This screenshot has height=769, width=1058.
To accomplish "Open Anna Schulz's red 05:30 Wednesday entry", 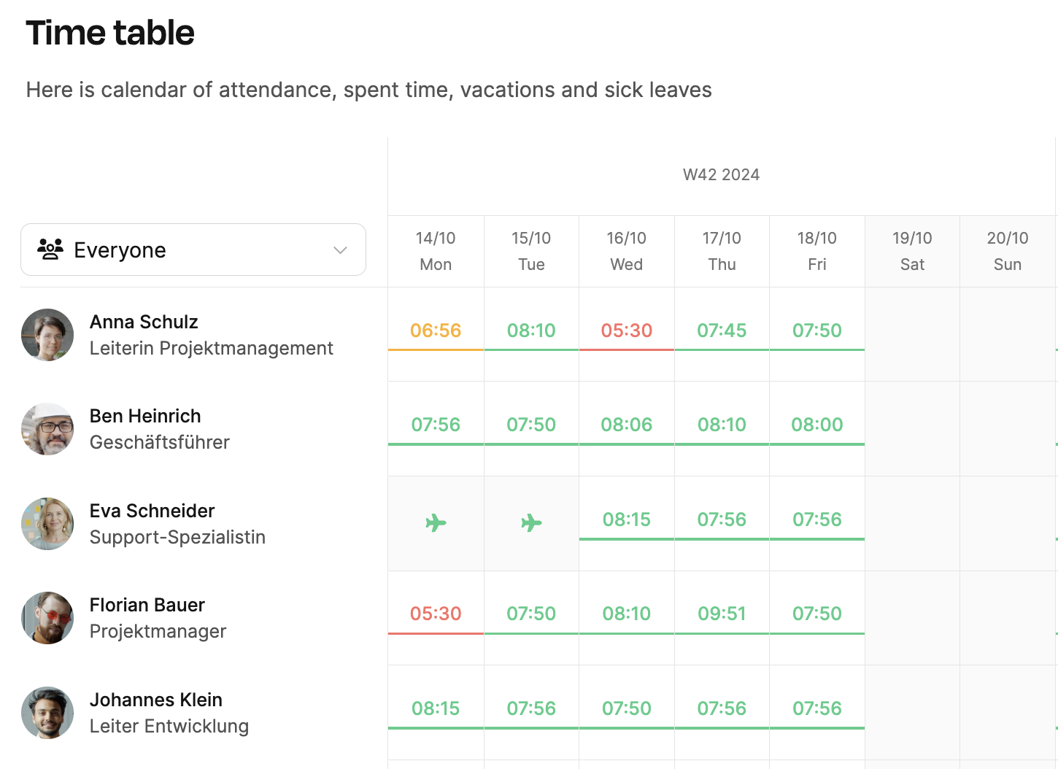I will tap(627, 331).
